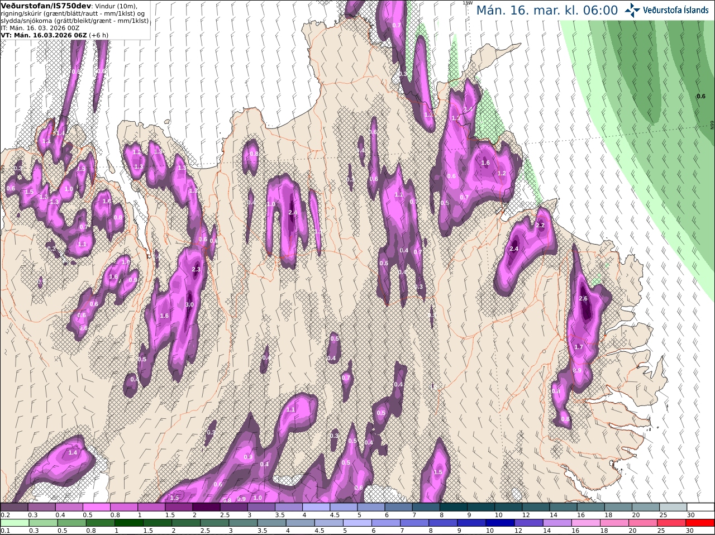Viewport: 715px width, 535px height.
Task: Click the 2.6 snowfall label in the east
Action: click(x=584, y=298)
